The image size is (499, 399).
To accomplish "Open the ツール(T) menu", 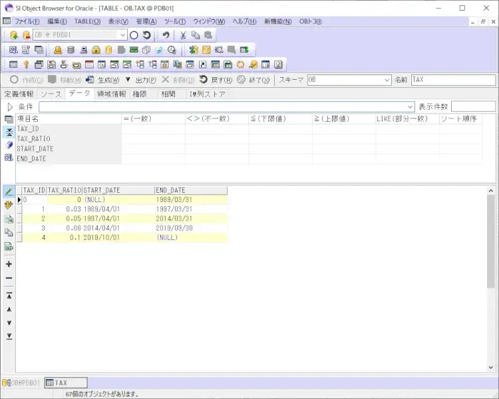I will coord(175,21).
